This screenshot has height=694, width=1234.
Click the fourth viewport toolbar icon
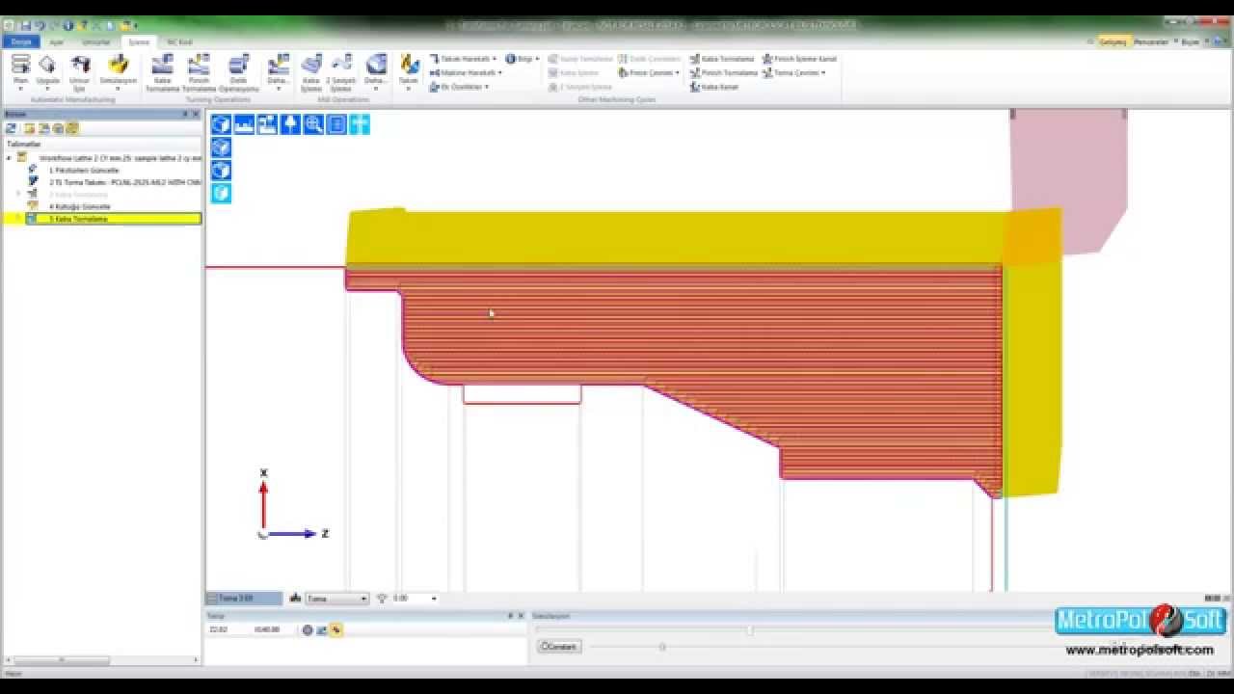click(290, 124)
